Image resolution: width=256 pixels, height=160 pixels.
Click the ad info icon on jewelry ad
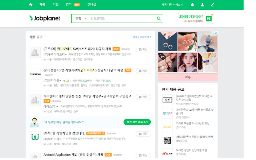(213, 33)
